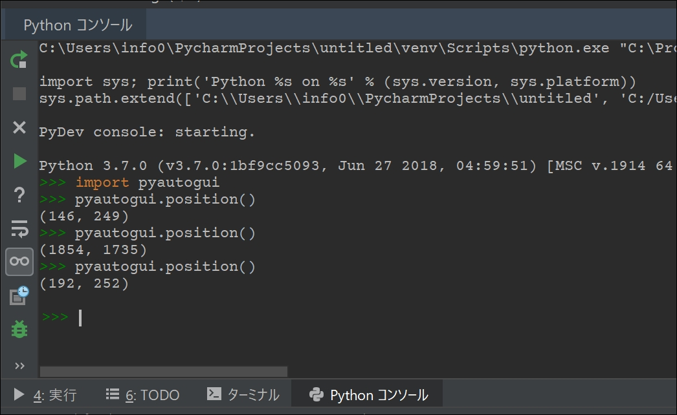Expand more toolbar actions double chevron
This screenshot has width=677, height=415.
[x=19, y=366]
